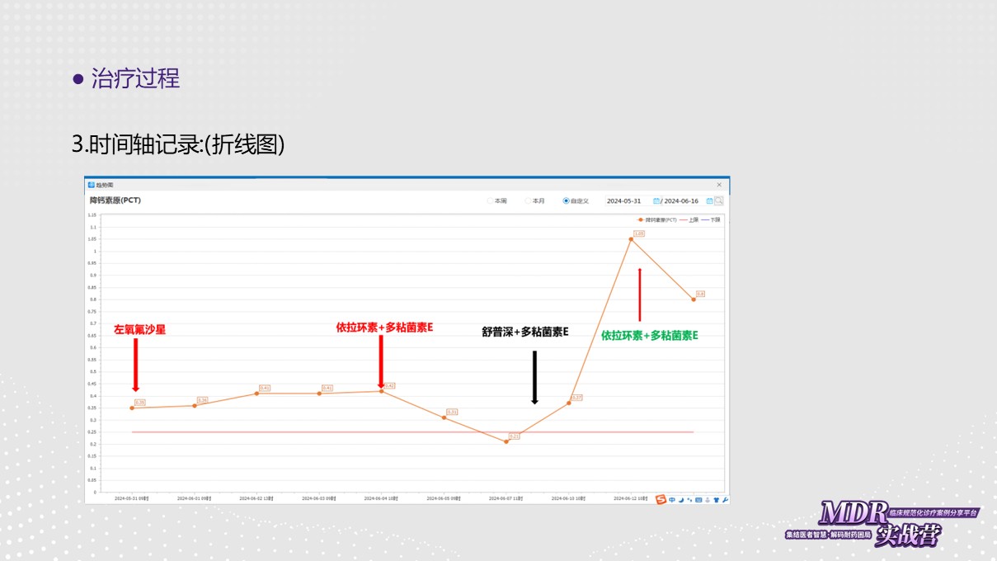The image size is (997, 561).
Task: Open the start date calendar picker icon
Action: coord(656,200)
